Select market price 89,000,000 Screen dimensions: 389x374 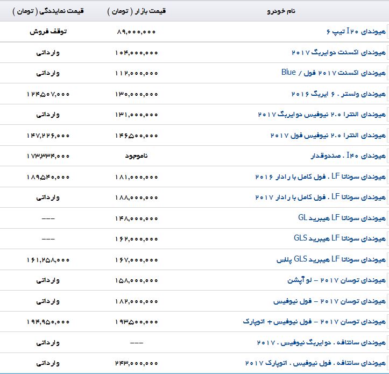click(137, 32)
